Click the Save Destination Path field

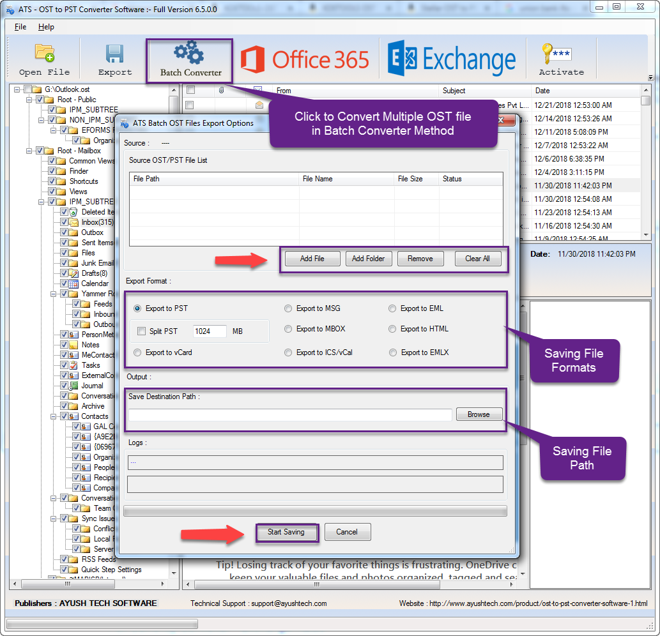click(290, 415)
